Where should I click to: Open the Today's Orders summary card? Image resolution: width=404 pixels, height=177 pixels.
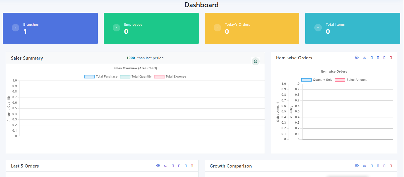click(x=252, y=28)
